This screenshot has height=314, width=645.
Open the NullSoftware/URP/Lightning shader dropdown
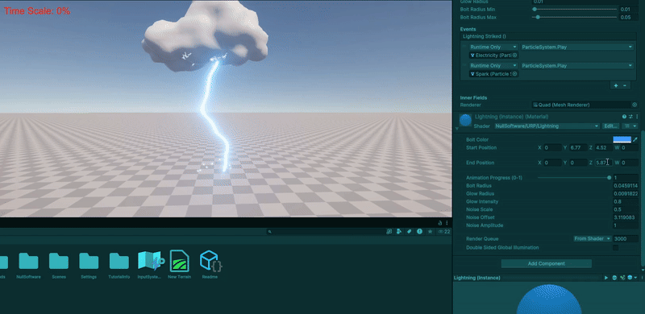(547, 126)
